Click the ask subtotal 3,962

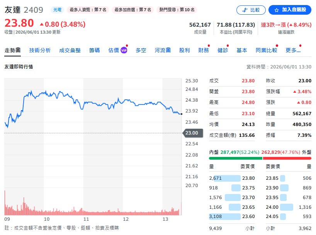point(305,228)
